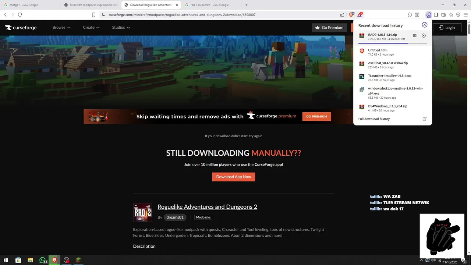Screen dimensions: 471x265
Task: Open a new browser tab
Action: tap(246, 5)
